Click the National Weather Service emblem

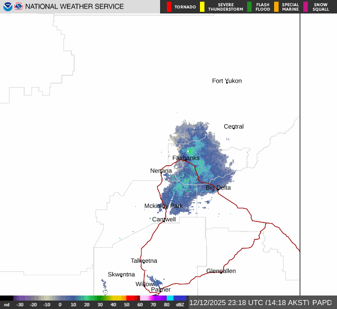(x=19, y=7)
